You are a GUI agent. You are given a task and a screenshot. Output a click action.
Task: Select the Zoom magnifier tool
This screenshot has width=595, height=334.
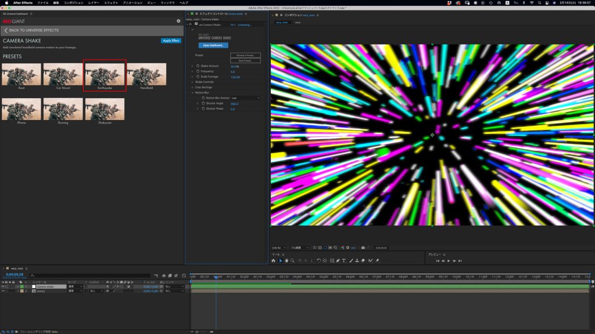click(293, 260)
